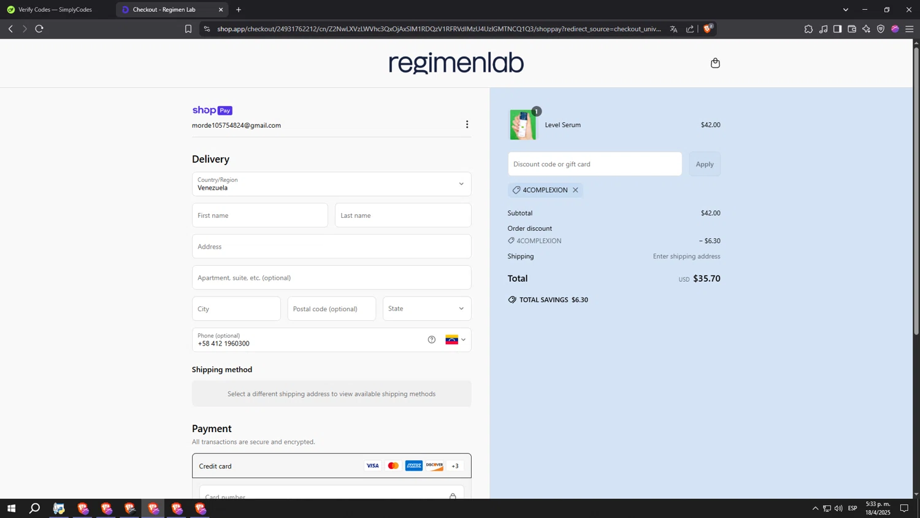
Task: Click the Last name field
Action: [x=403, y=215]
